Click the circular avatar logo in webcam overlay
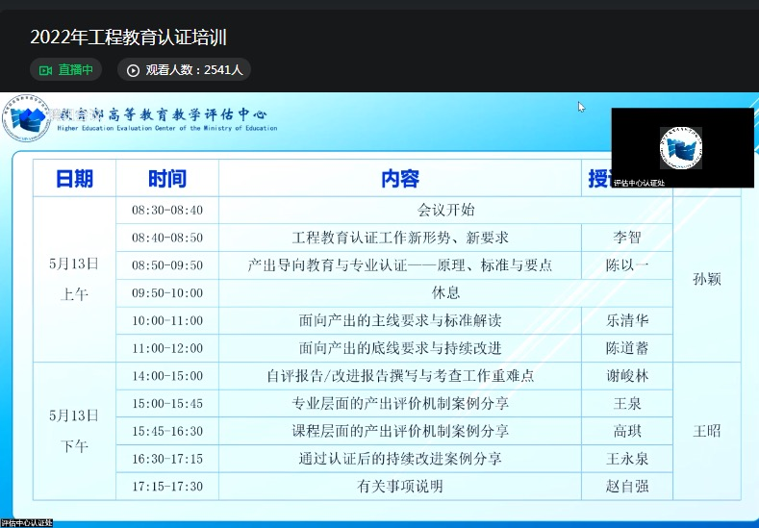This screenshot has width=759, height=528. click(x=681, y=147)
